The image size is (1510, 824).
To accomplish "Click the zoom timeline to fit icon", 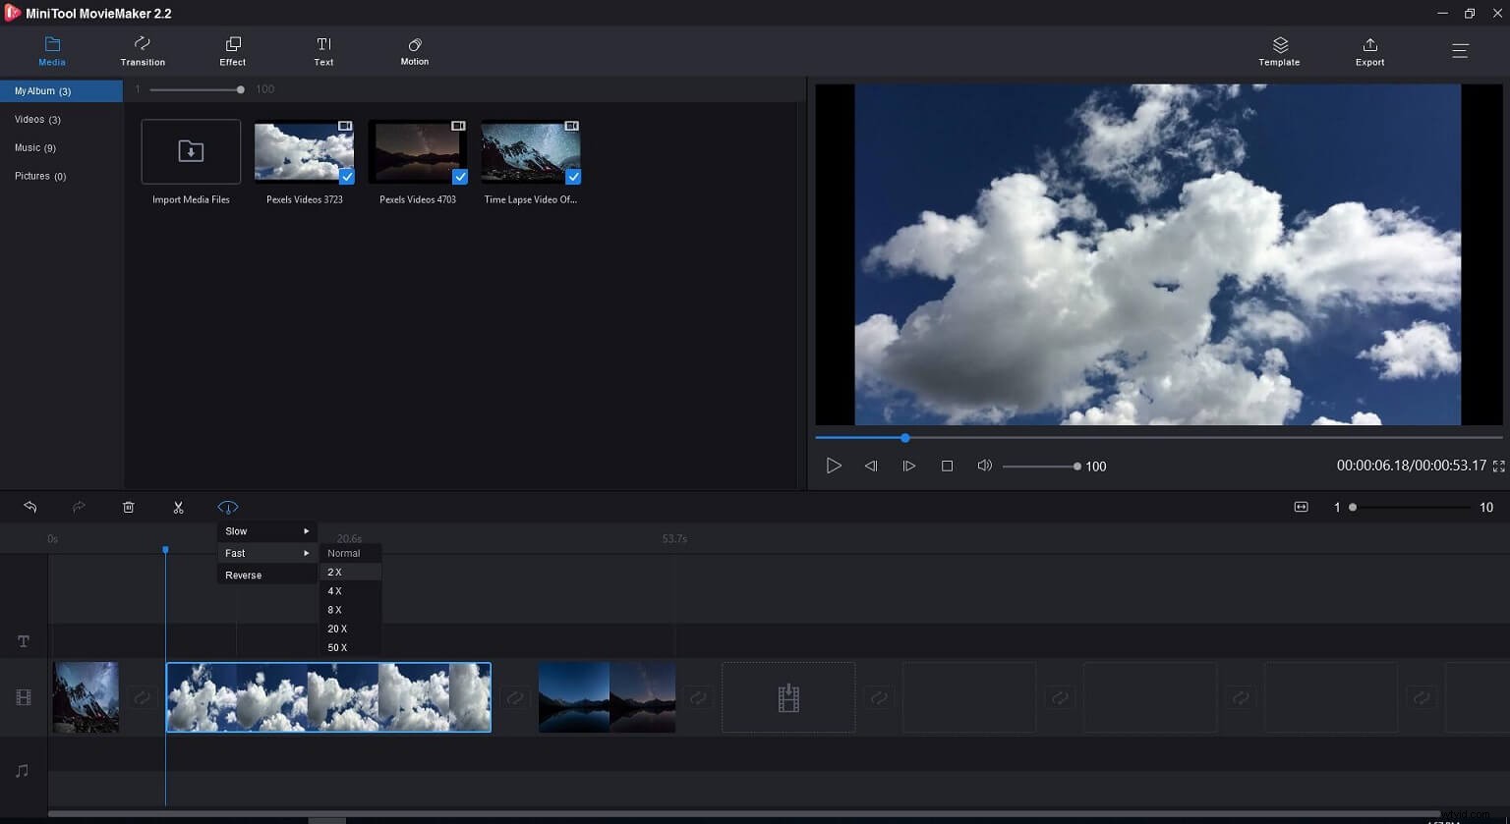I will click(x=1301, y=507).
